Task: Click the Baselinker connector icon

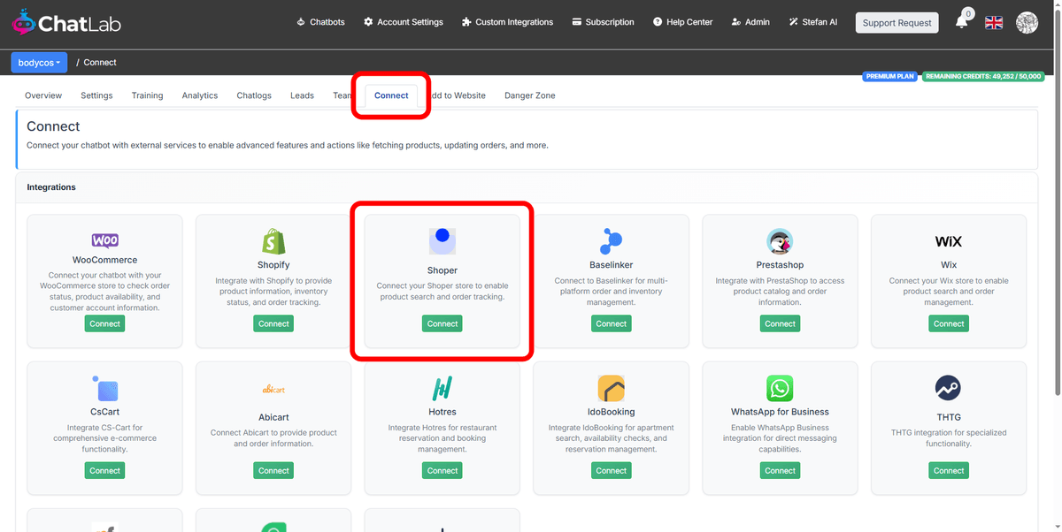Action: (611, 239)
